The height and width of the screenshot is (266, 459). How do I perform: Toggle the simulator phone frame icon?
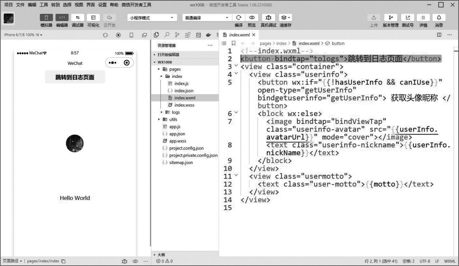click(x=131, y=35)
